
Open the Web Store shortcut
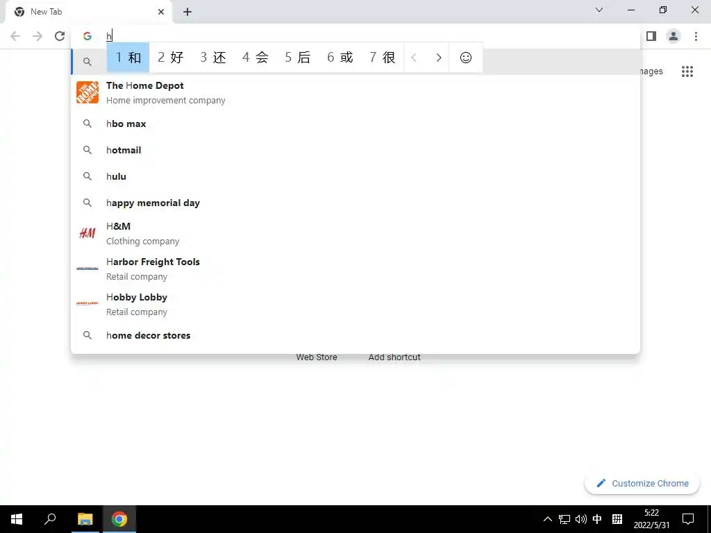coord(317,357)
